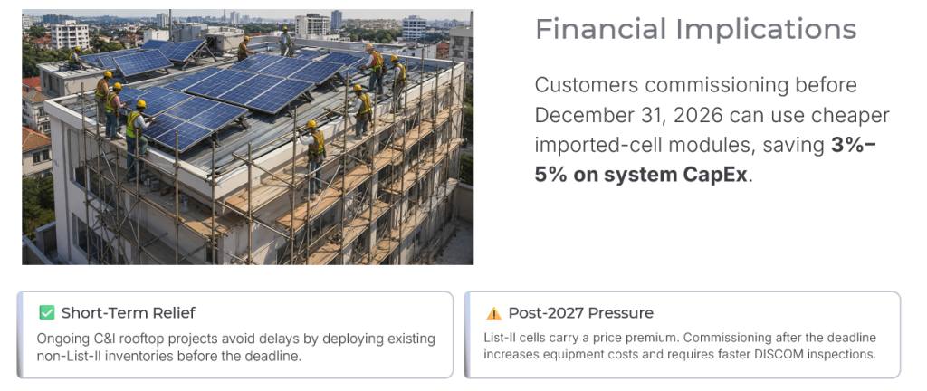The image size is (927, 391).
Task: Click the rooftop solar installation photo
Action: (x=248, y=137)
